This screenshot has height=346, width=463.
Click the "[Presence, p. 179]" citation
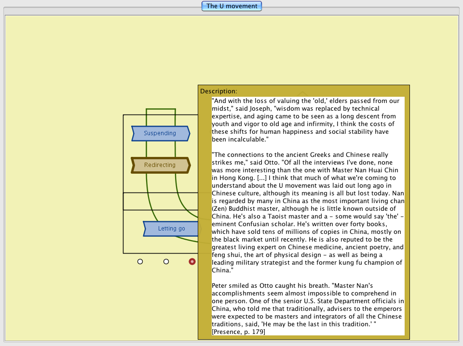coord(238,332)
